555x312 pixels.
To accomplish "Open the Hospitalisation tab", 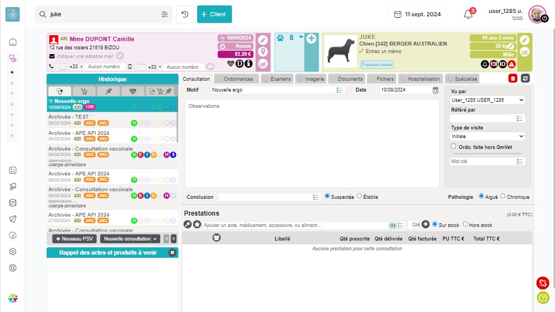I will [x=421, y=79].
